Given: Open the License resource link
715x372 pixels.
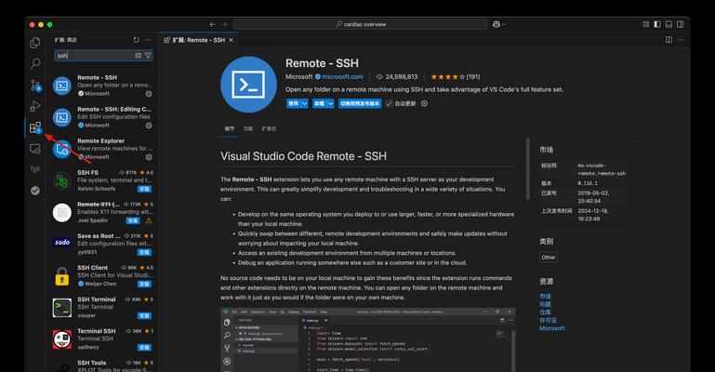Looking at the screenshot, I should tap(548, 320).
